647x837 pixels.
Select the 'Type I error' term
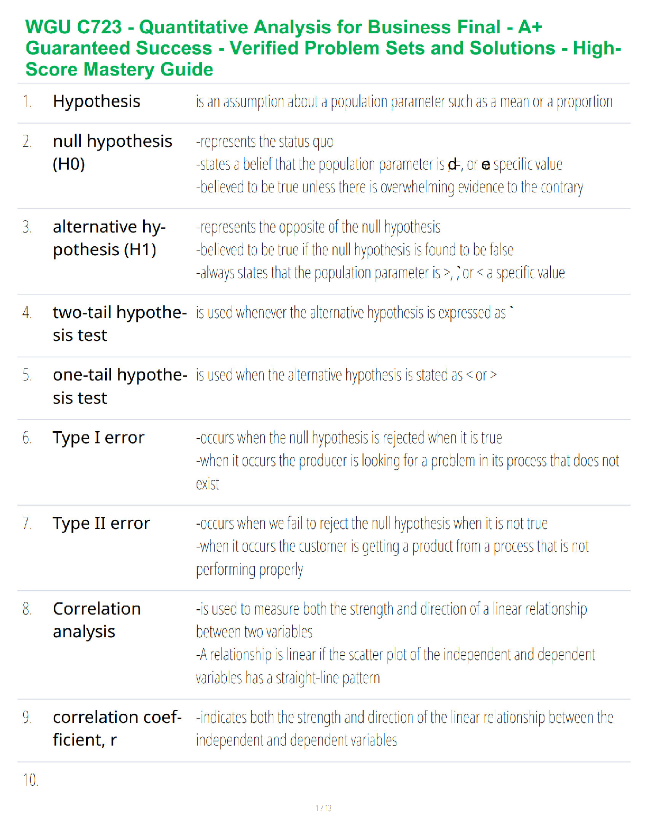[98, 438]
